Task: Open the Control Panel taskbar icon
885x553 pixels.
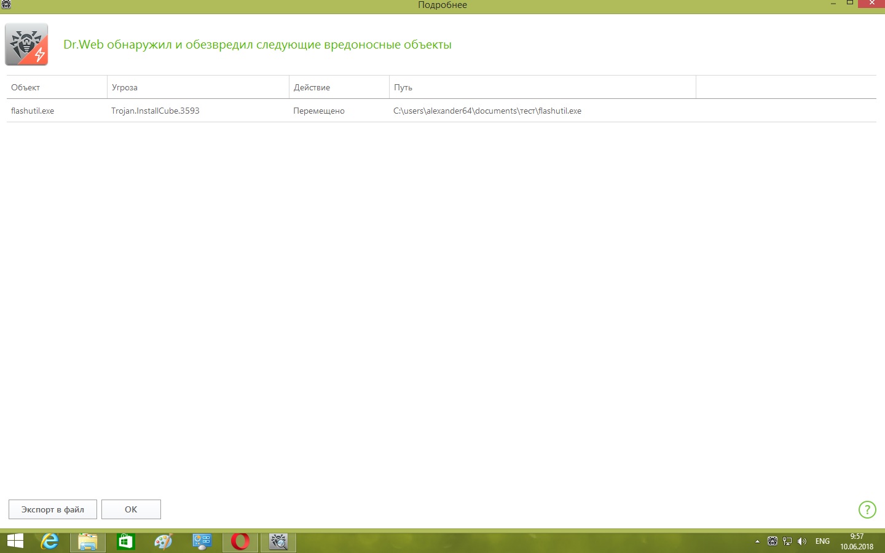Action: coord(202,541)
